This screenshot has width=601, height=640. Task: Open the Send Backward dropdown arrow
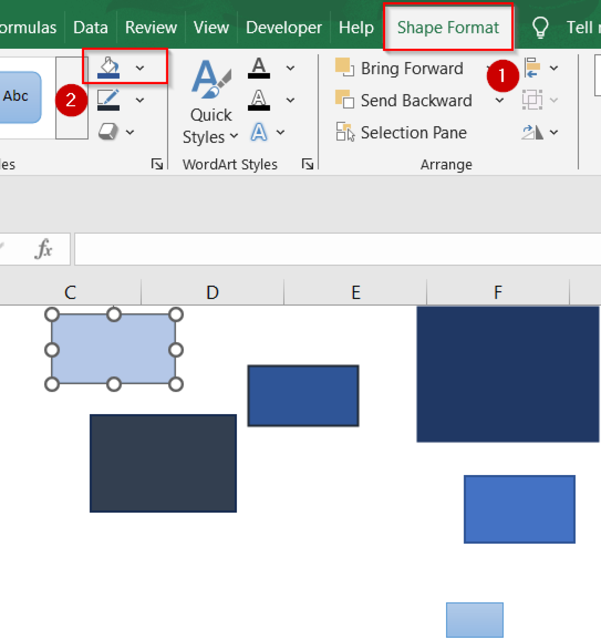pos(499,100)
